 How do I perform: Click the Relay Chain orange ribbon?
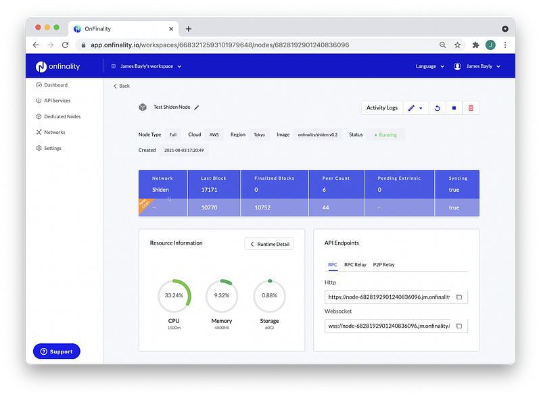145,205
